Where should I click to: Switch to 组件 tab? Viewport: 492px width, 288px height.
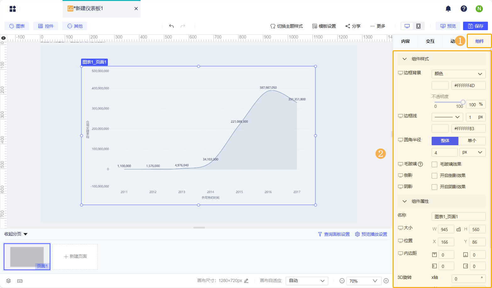[x=479, y=41]
